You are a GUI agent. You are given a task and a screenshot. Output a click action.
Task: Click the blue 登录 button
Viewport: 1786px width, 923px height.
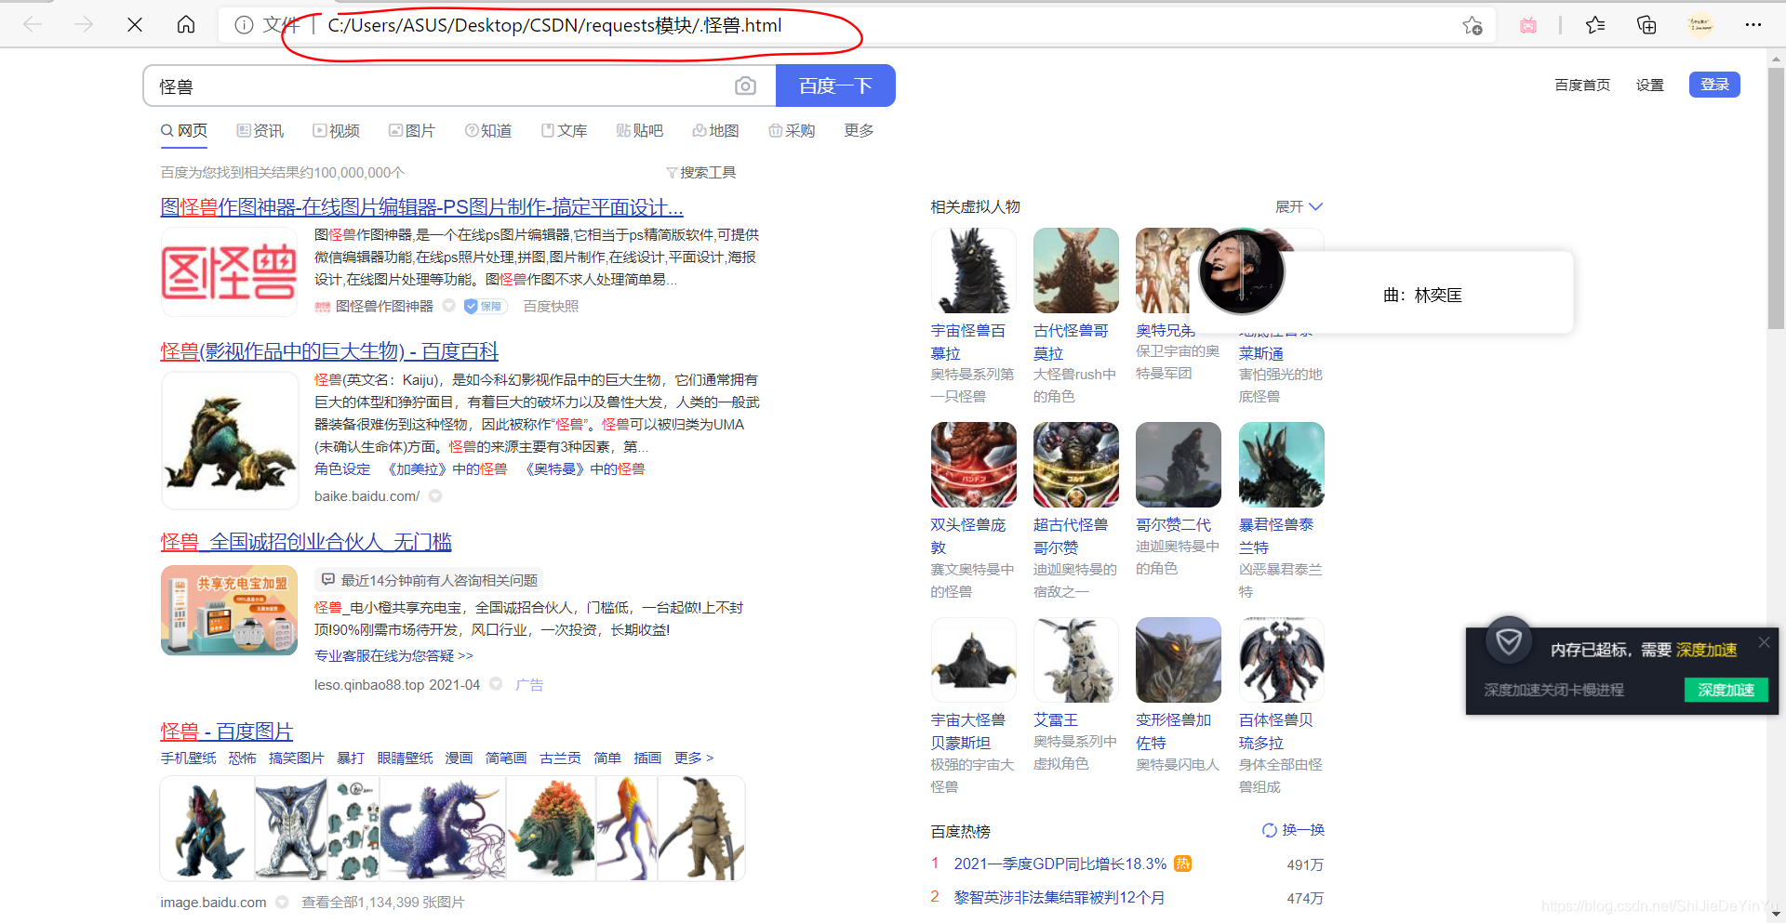[x=1714, y=85]
